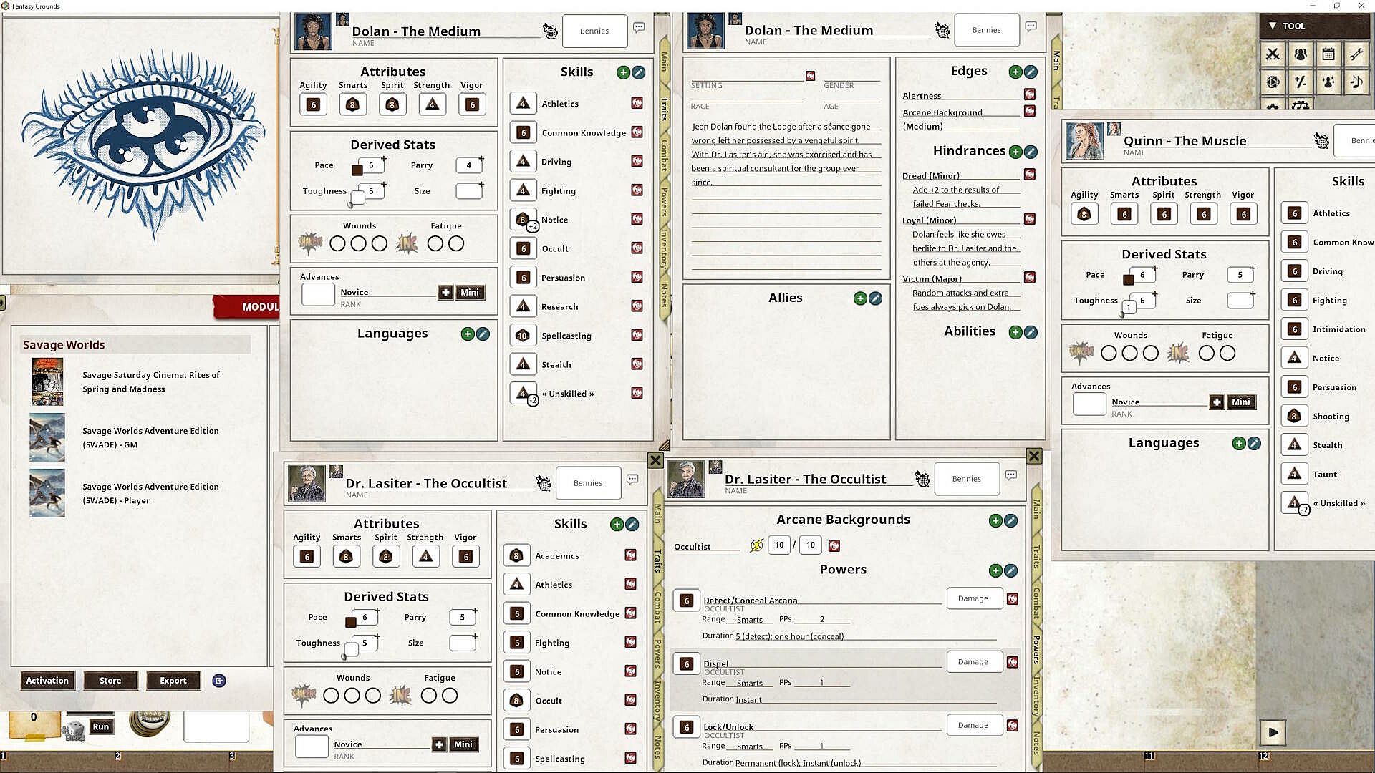Open the Combat Tracker crossed-swords tool

tap(1273, 54)
